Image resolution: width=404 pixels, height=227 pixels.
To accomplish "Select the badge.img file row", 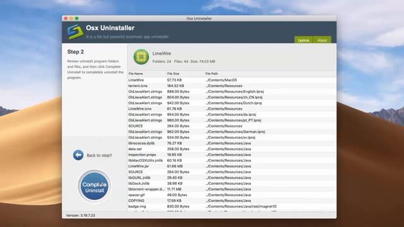I will 232,206.
